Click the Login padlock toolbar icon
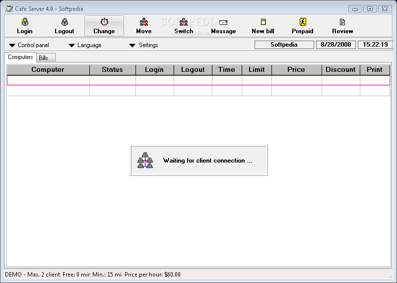Screen dimensions: 397x283 point(25,22)
